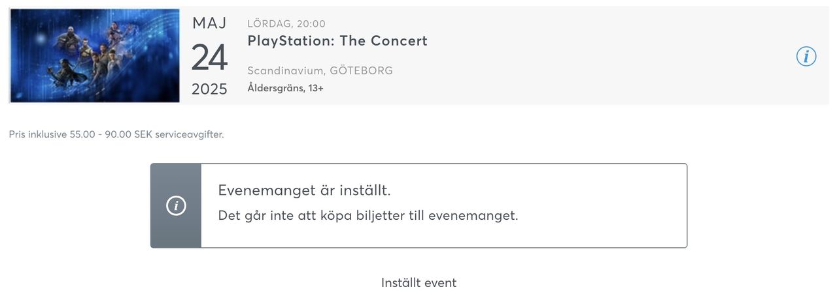Click the Åldersgräns age limit label
The height and width of the screenshot is (302, 837).
pyautogui.click(x=276, y=88)
